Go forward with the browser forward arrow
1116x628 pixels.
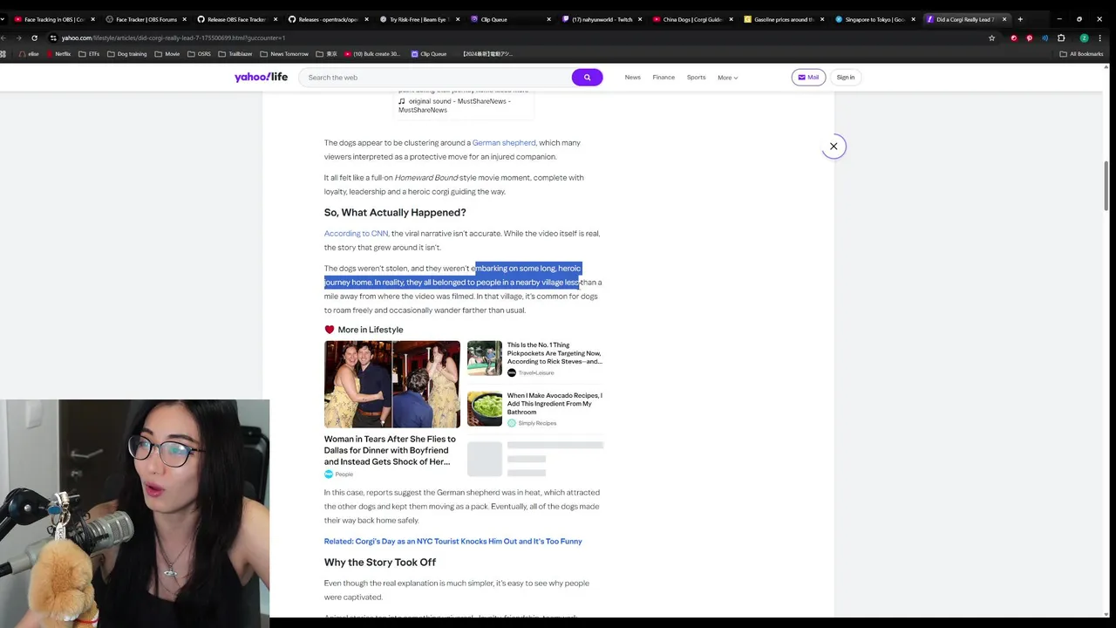point(18,38)
